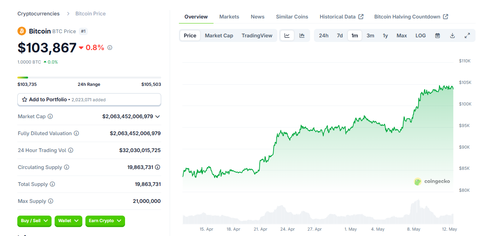Switch to the News tab
The image size is (494, 236).
(x=257, y=17)
